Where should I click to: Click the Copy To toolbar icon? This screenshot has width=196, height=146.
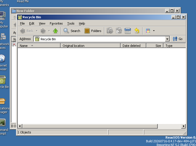point(119,31)
